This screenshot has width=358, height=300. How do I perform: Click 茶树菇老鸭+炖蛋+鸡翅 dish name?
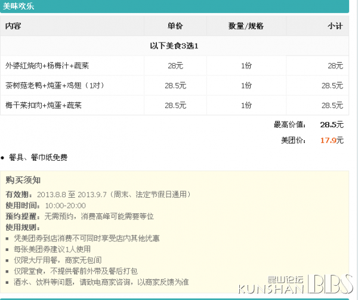coord(55,85)
